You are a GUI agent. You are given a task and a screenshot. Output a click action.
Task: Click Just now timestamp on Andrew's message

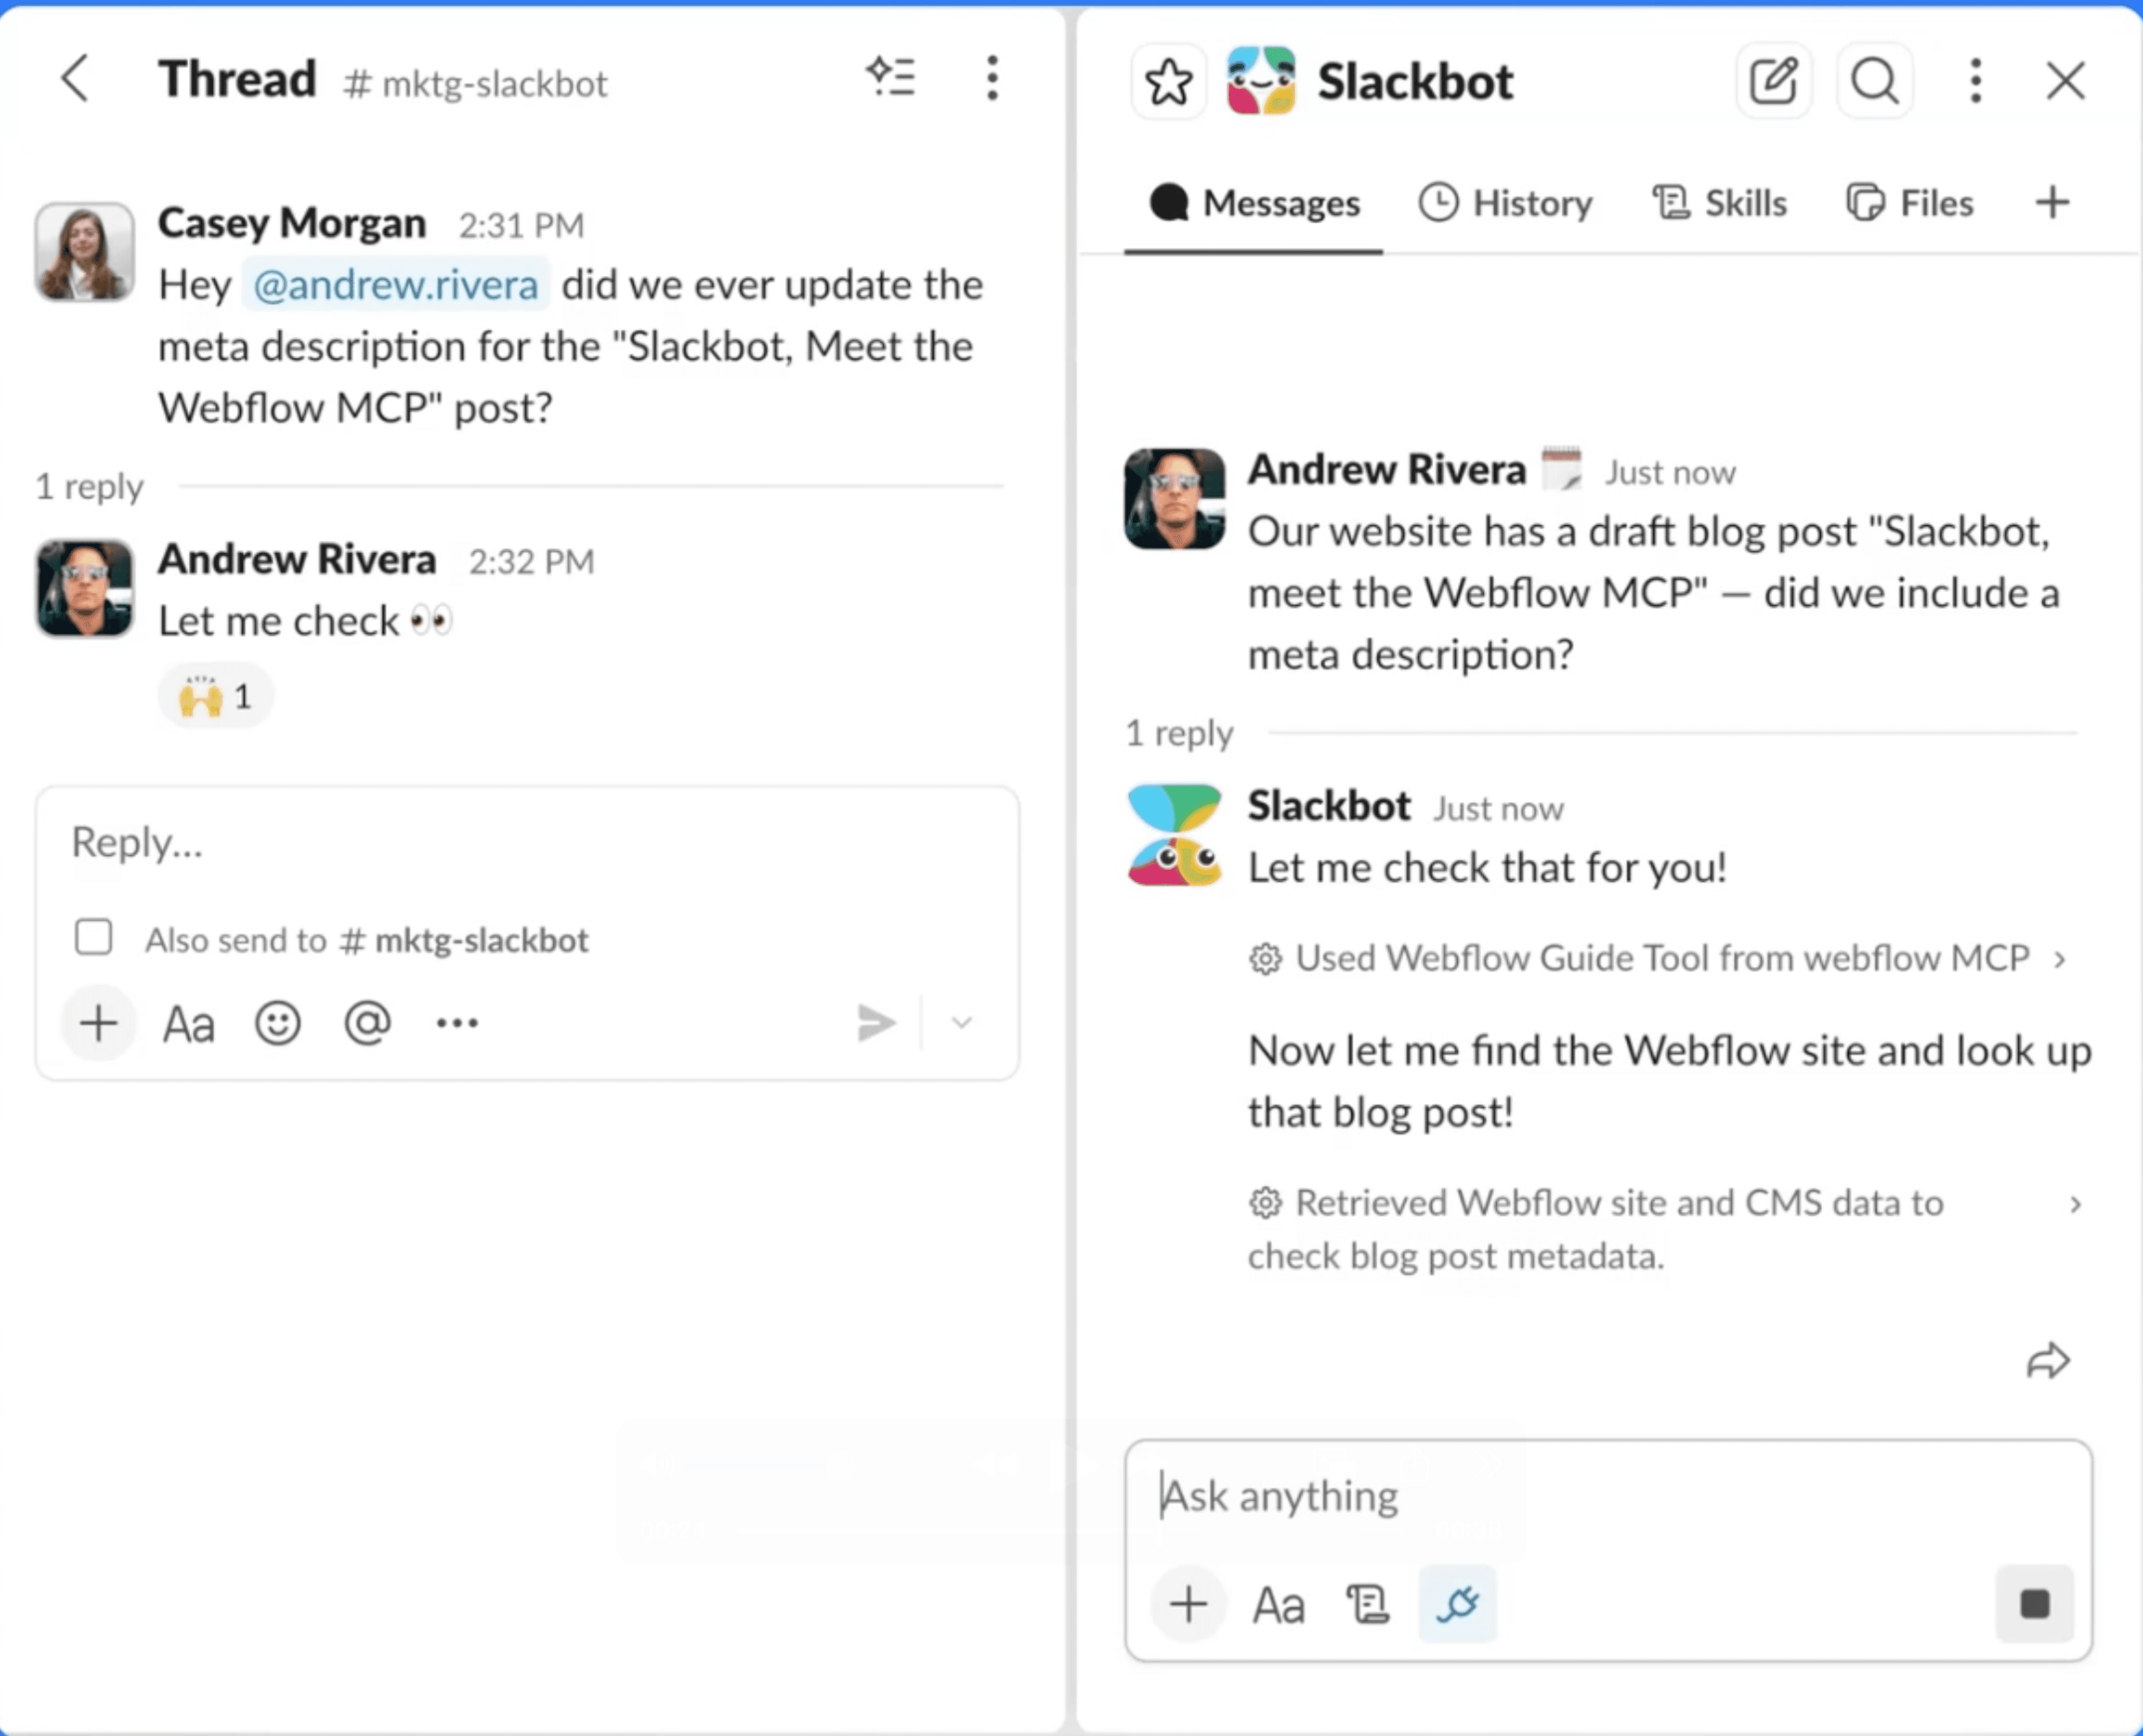coord(1670,472)
